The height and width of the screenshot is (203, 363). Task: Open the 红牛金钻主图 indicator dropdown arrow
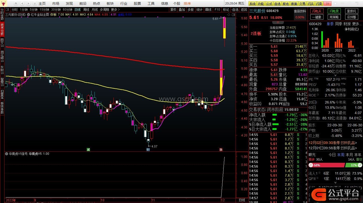[28, 15]
